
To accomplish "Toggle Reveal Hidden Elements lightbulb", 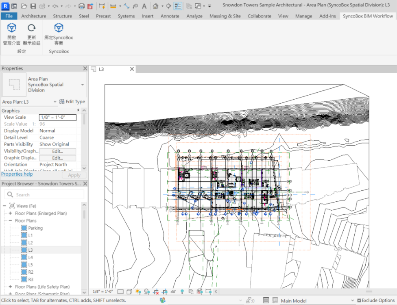I will pyautogui.click(x=182, y=292).
